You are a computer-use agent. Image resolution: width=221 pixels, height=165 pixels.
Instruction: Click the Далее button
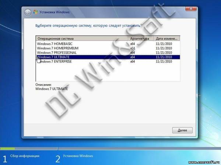click(x=182, y=130)
